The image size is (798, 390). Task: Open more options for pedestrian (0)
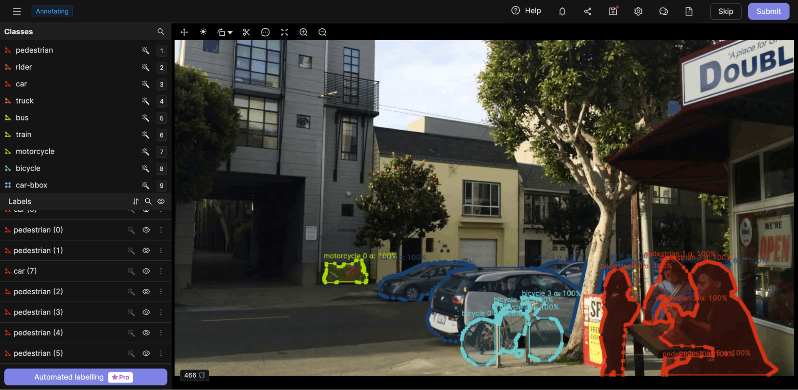click(161, 230)
